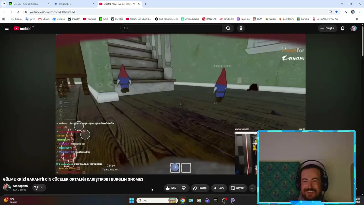Viewport: 364px width, 205px height.
Task: Open a new browser tab
Action: [x=146, y=4]
